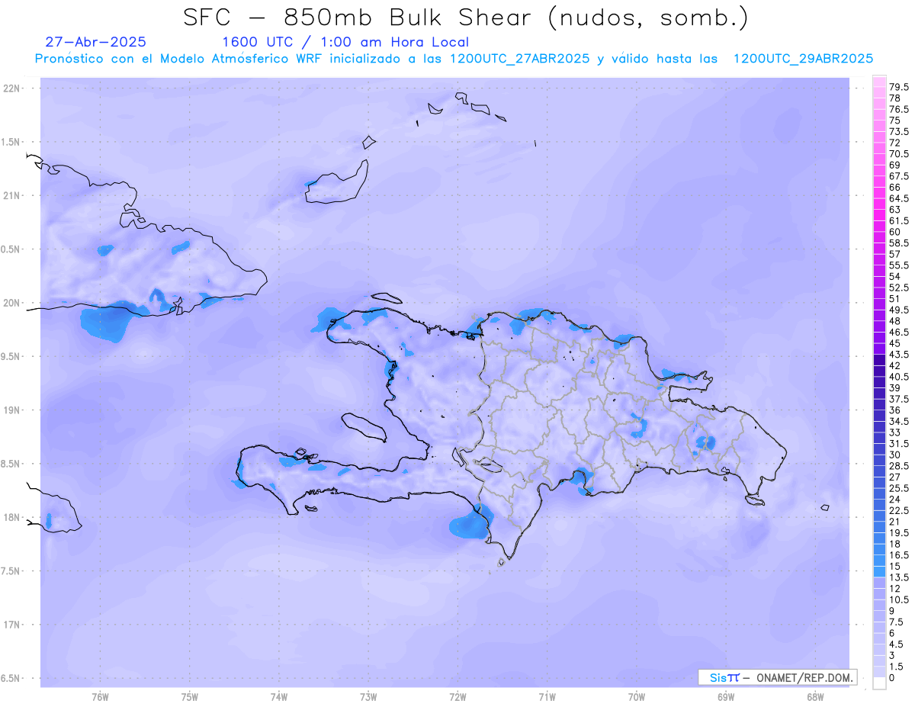The image size is (915, 707).
Task: Click the '70W' longitude label
Action: click(x=637, y=697)
